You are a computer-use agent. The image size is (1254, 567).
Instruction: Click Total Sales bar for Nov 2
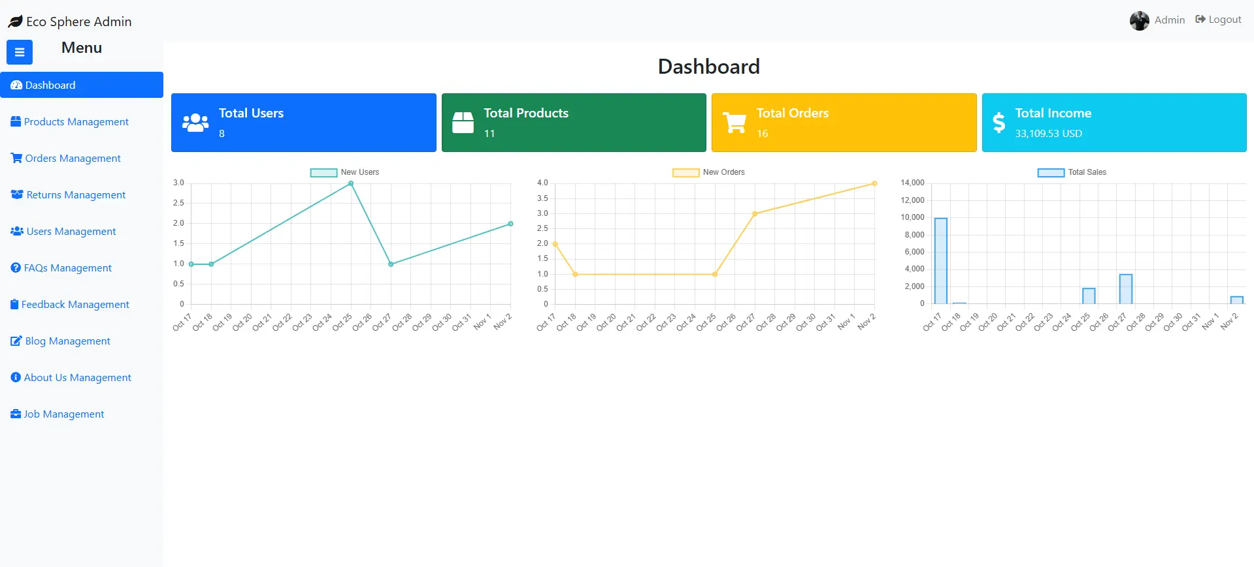point(1236,300)
